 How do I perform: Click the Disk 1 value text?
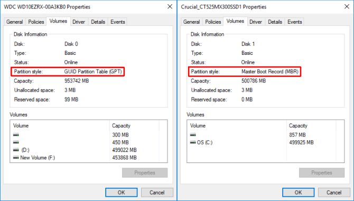248,44
